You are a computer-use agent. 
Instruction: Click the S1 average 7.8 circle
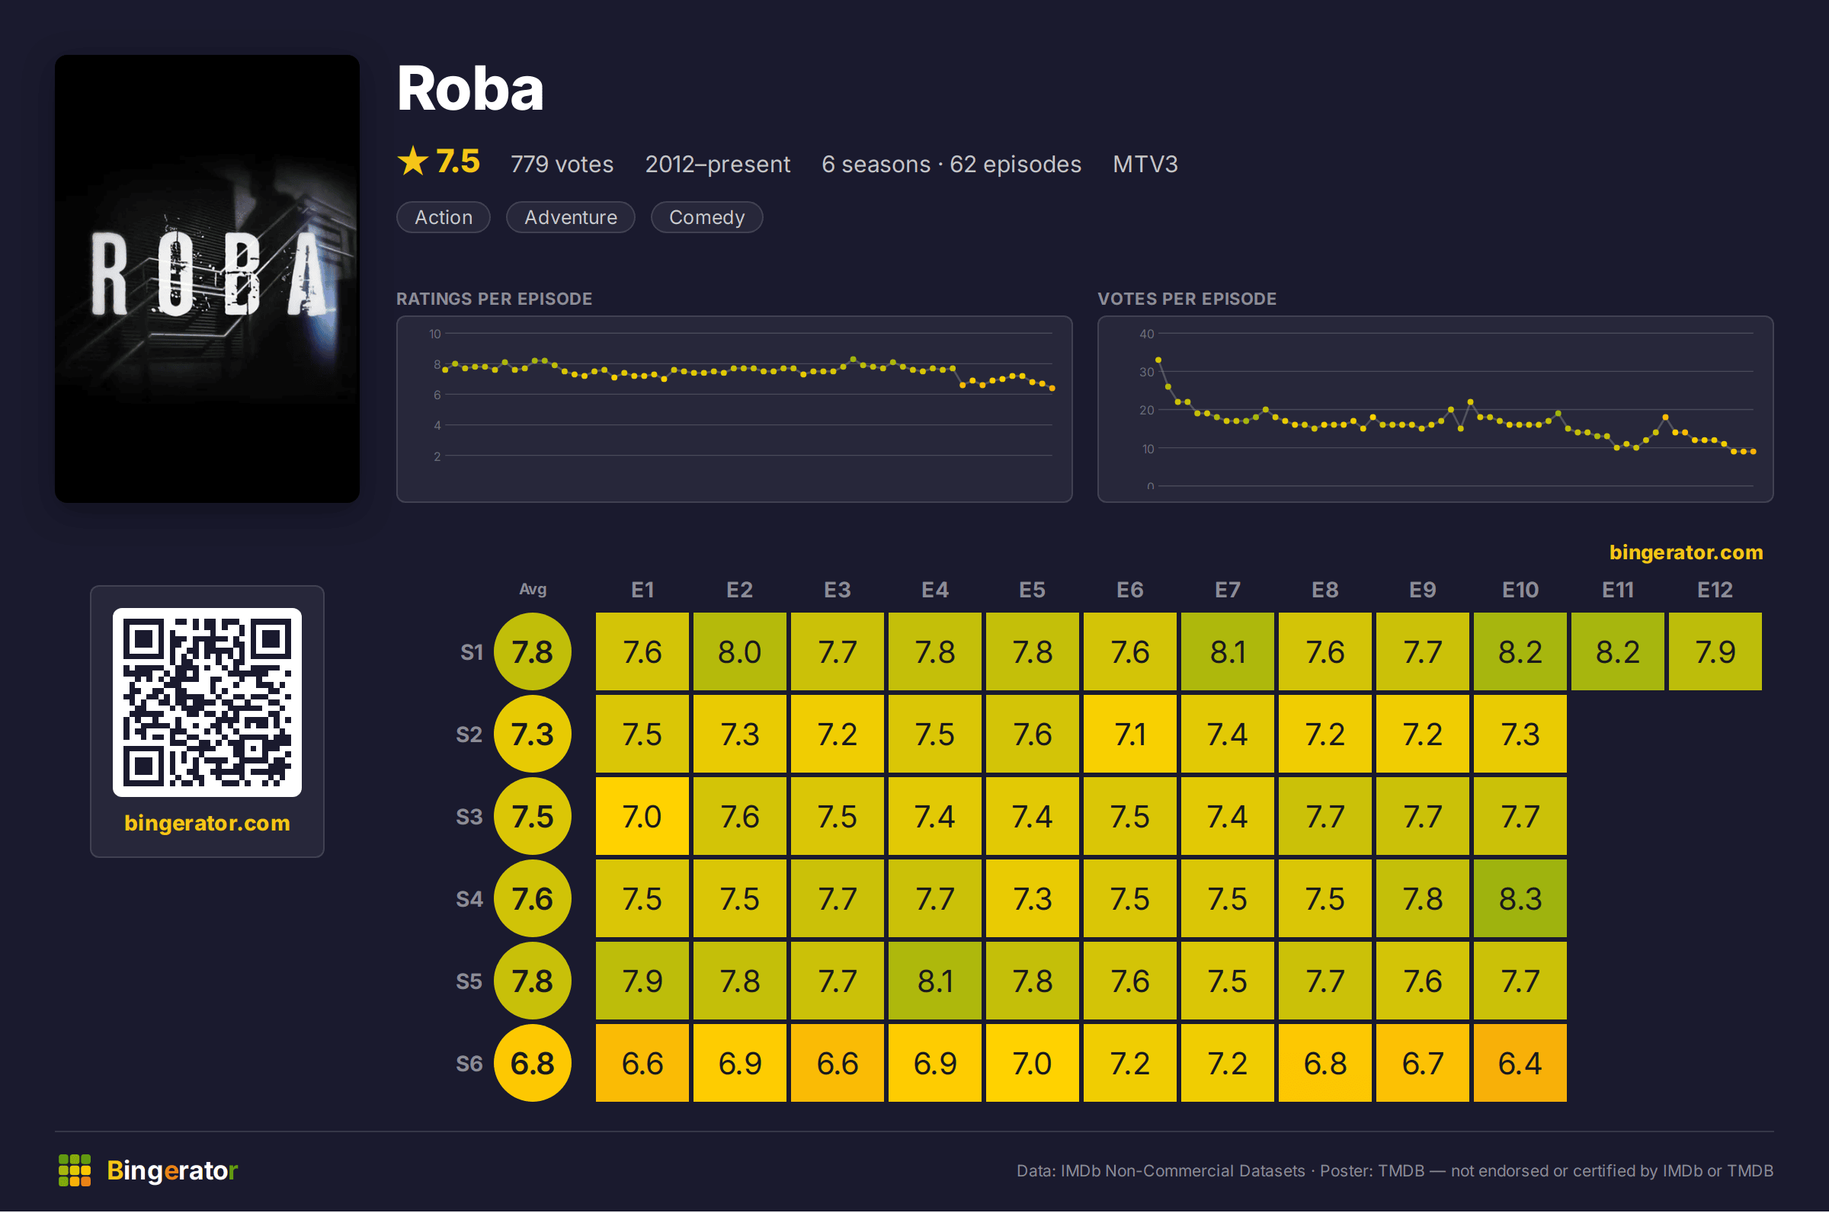pyautogui.click(x=532, y=652)
